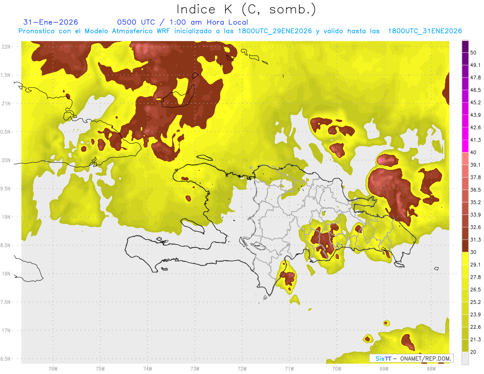Image resolution: width=484 pixels, height=374 pixels.
Task: Click the legend value '25.2'
Action: 476,302
